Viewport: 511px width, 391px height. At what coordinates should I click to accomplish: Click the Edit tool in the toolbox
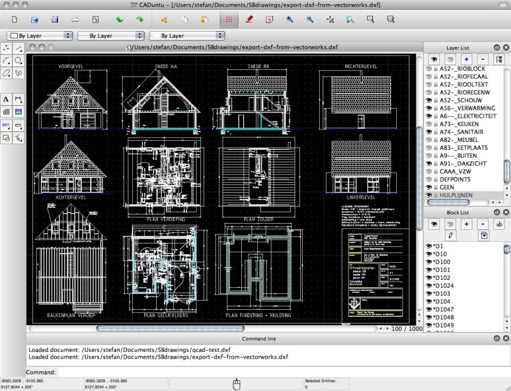6,124
